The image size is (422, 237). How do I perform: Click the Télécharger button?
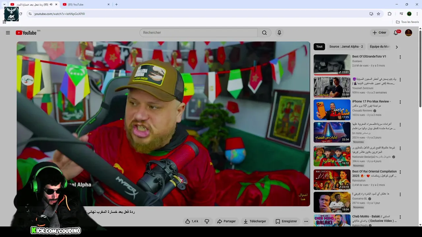[x=255, y=221]
